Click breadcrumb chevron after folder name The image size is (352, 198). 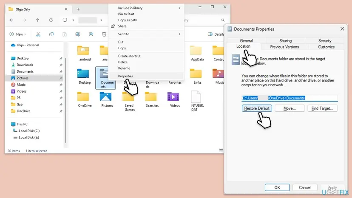click(101, 20)
